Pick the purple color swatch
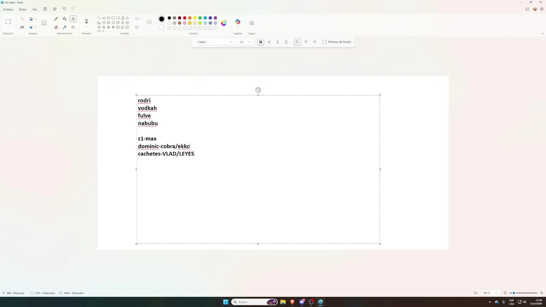546x307 pixels. point(215,18)
